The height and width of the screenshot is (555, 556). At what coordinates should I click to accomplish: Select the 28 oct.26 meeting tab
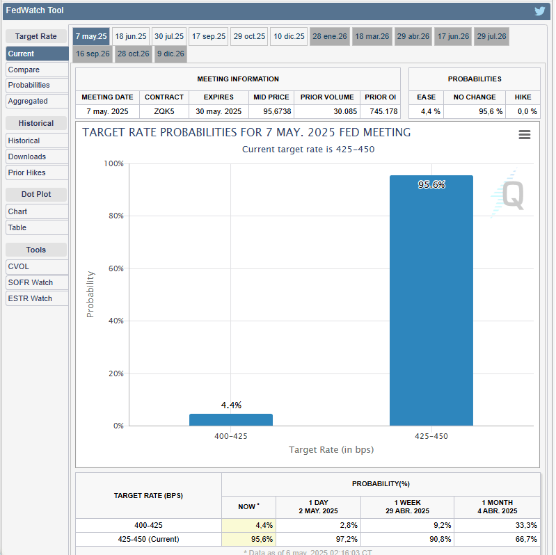pyautogui.click(x=134, y=54)
